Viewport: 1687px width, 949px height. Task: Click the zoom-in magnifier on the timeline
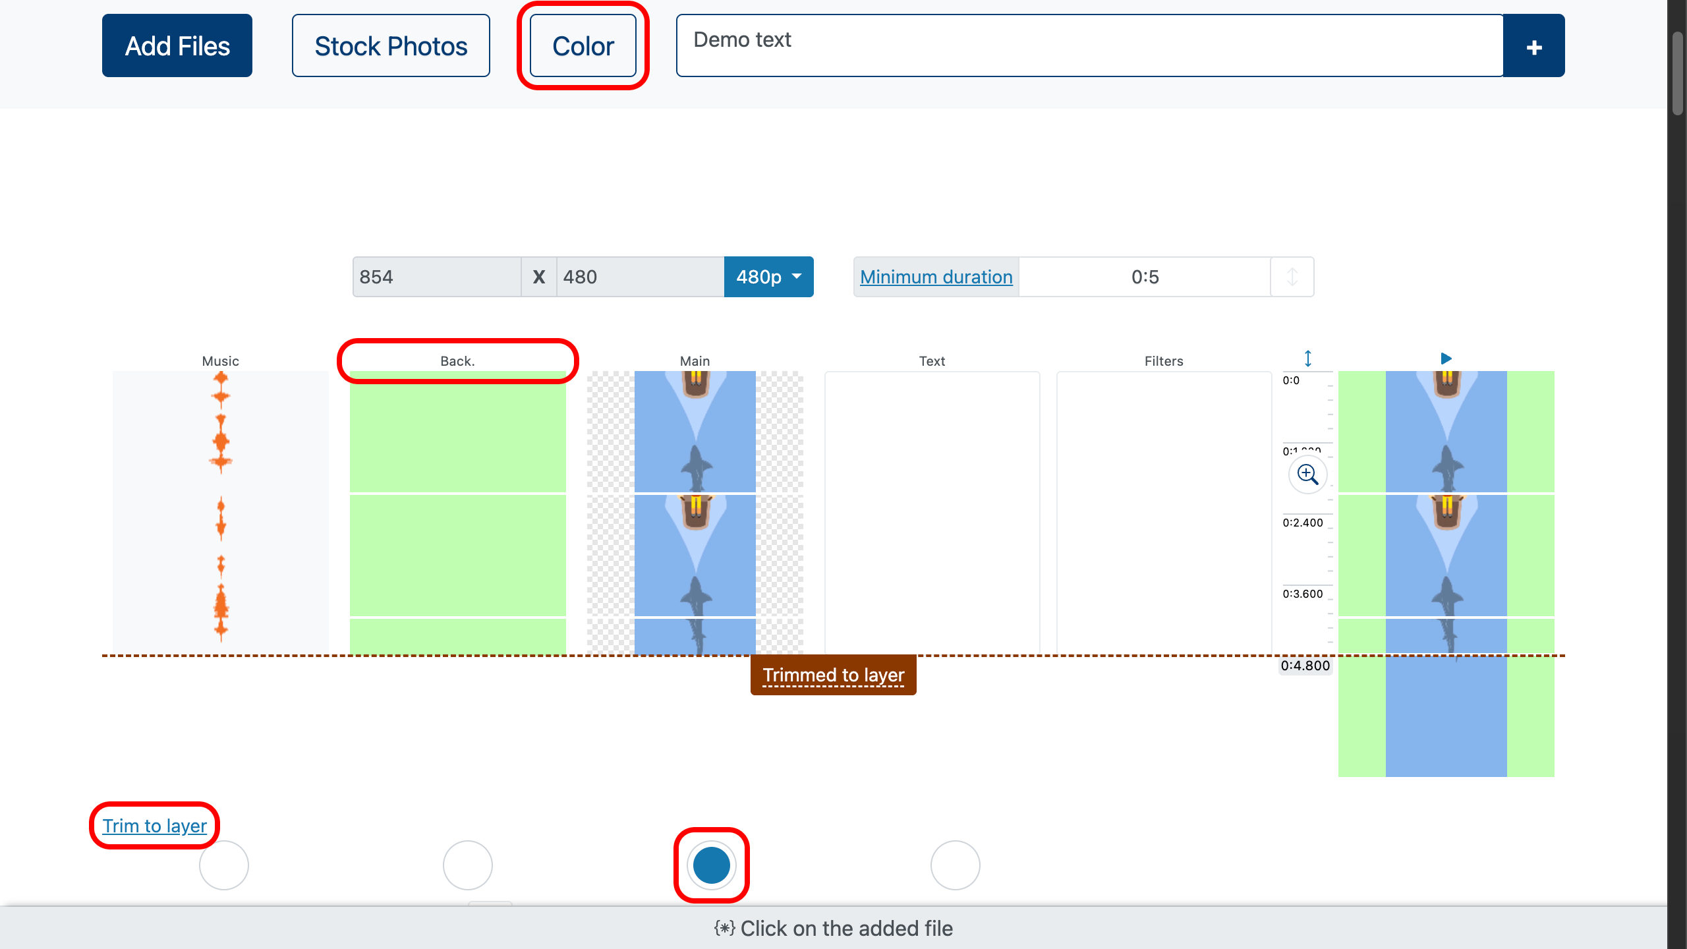1307,474
